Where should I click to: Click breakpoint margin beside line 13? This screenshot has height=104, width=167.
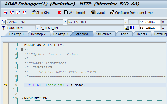click(6, 98)
